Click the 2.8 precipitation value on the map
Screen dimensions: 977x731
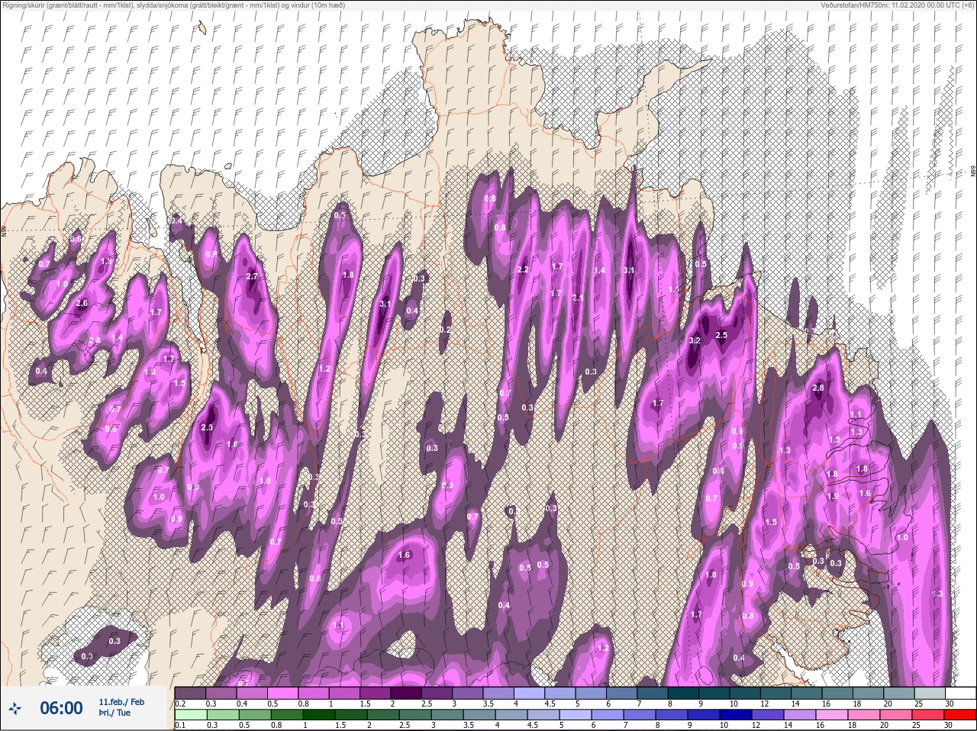(x=818, y=388)
